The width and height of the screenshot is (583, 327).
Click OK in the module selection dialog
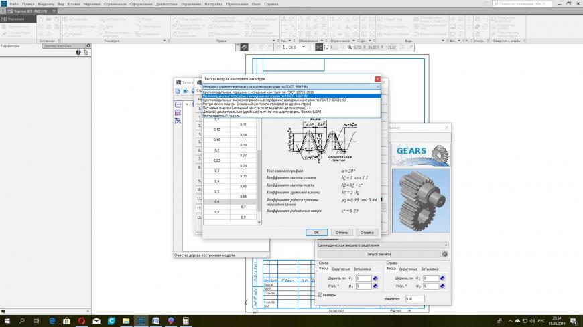pyautogui.click(x=316, y=232)
